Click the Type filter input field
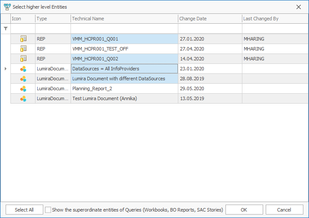The width and height of the screenshot is (309, 218). tap(53, 28)
